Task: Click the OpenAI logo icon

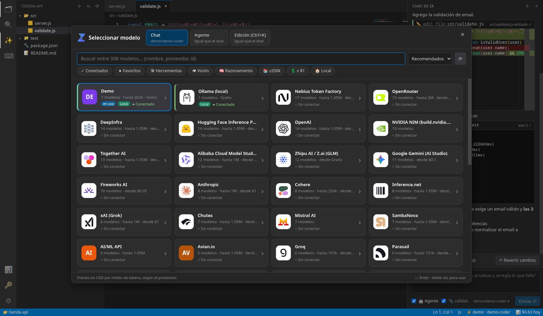Action: [283, 129]
